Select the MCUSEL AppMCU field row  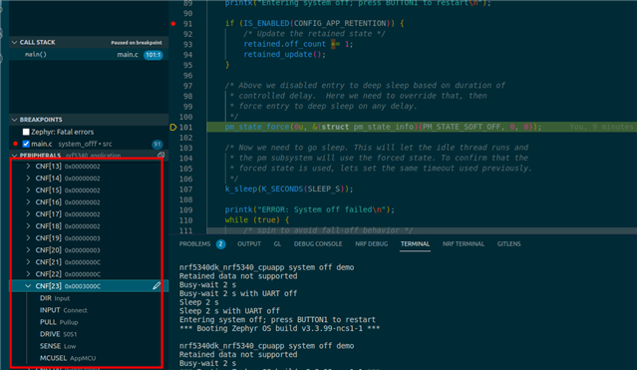[x=89, y=358]
